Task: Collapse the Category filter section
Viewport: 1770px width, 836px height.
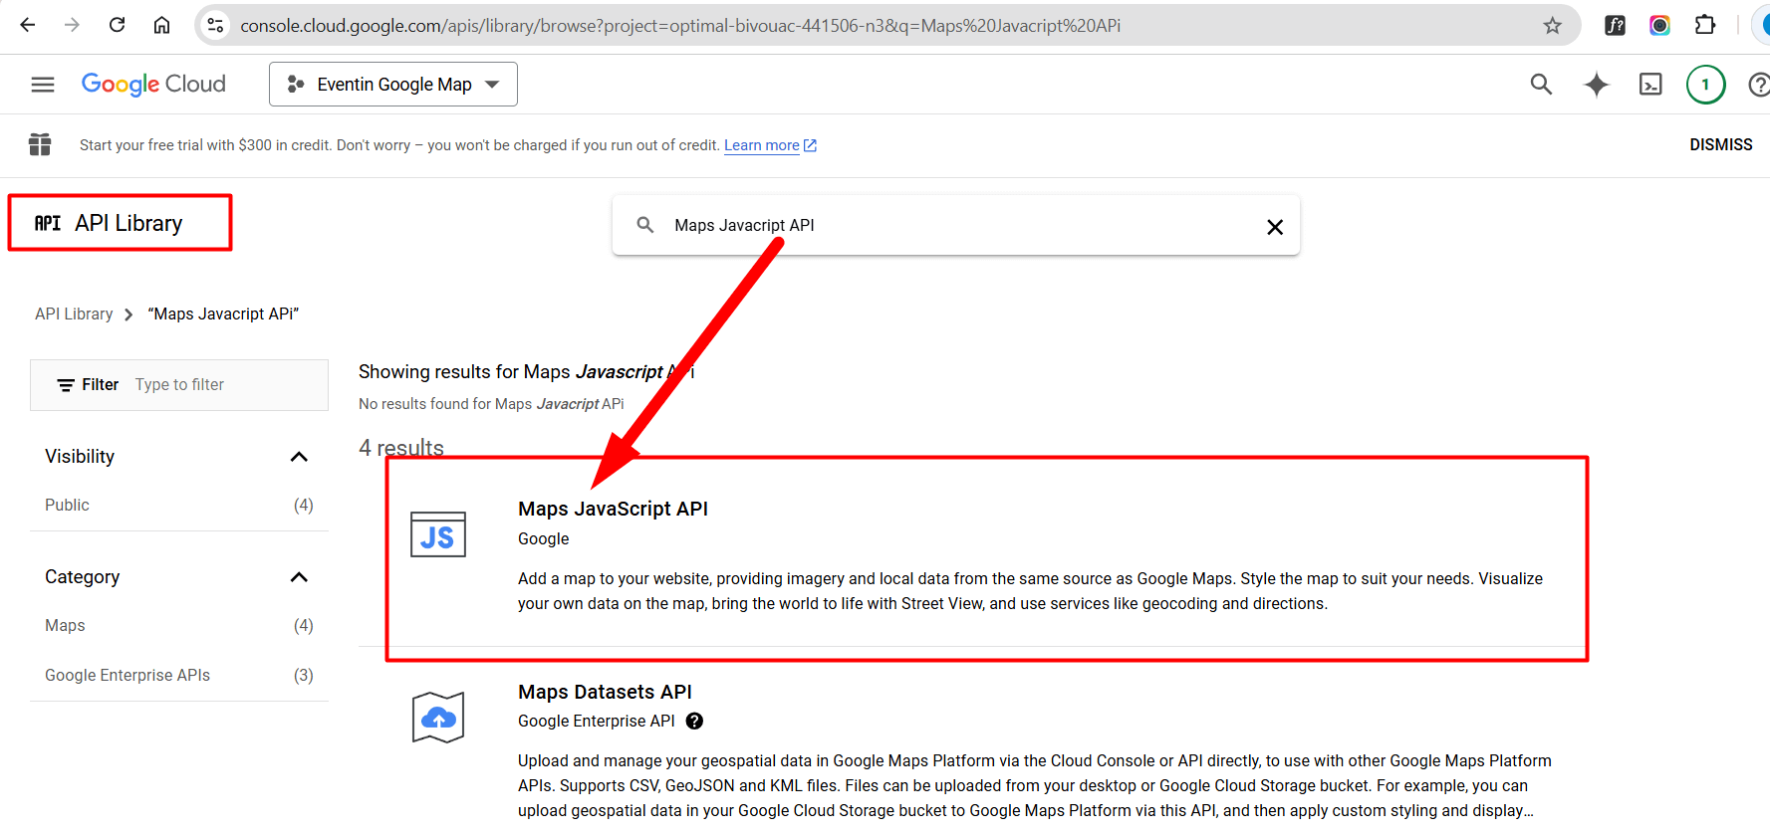Action: pyautogui.click(x=299, y=577)
